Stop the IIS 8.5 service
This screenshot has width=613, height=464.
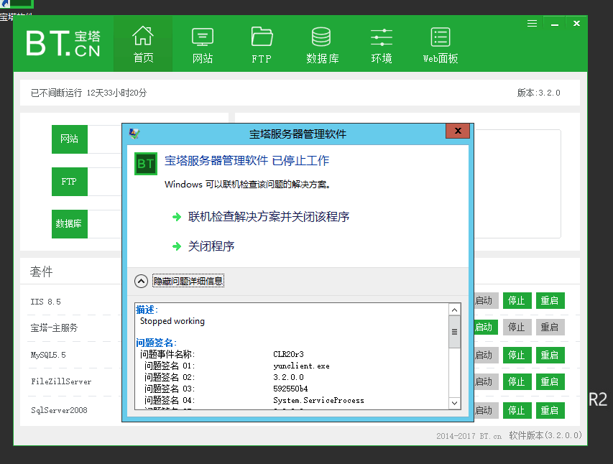pyautogui.click(x=517, y=301)
